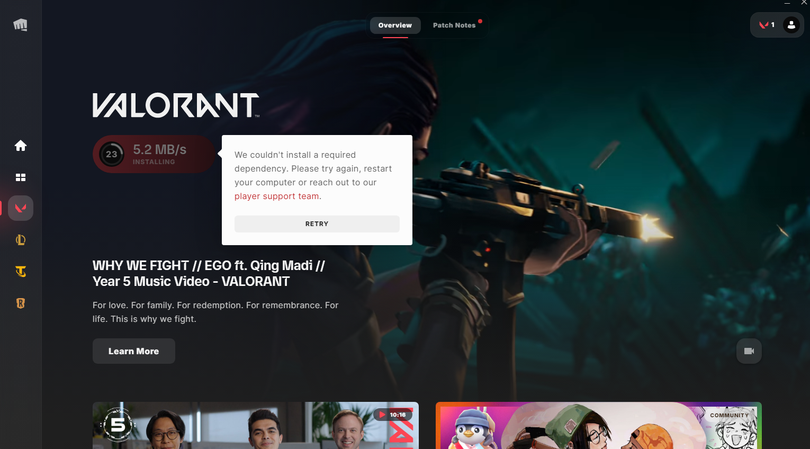Viewport: 810px width, 449px height.
Task: Minimize the Riot Client window
Action: click(787, 3)
